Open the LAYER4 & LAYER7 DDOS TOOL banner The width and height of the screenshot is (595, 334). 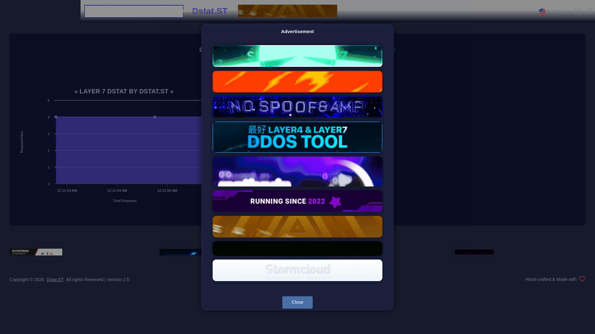[x=297, y=137]
